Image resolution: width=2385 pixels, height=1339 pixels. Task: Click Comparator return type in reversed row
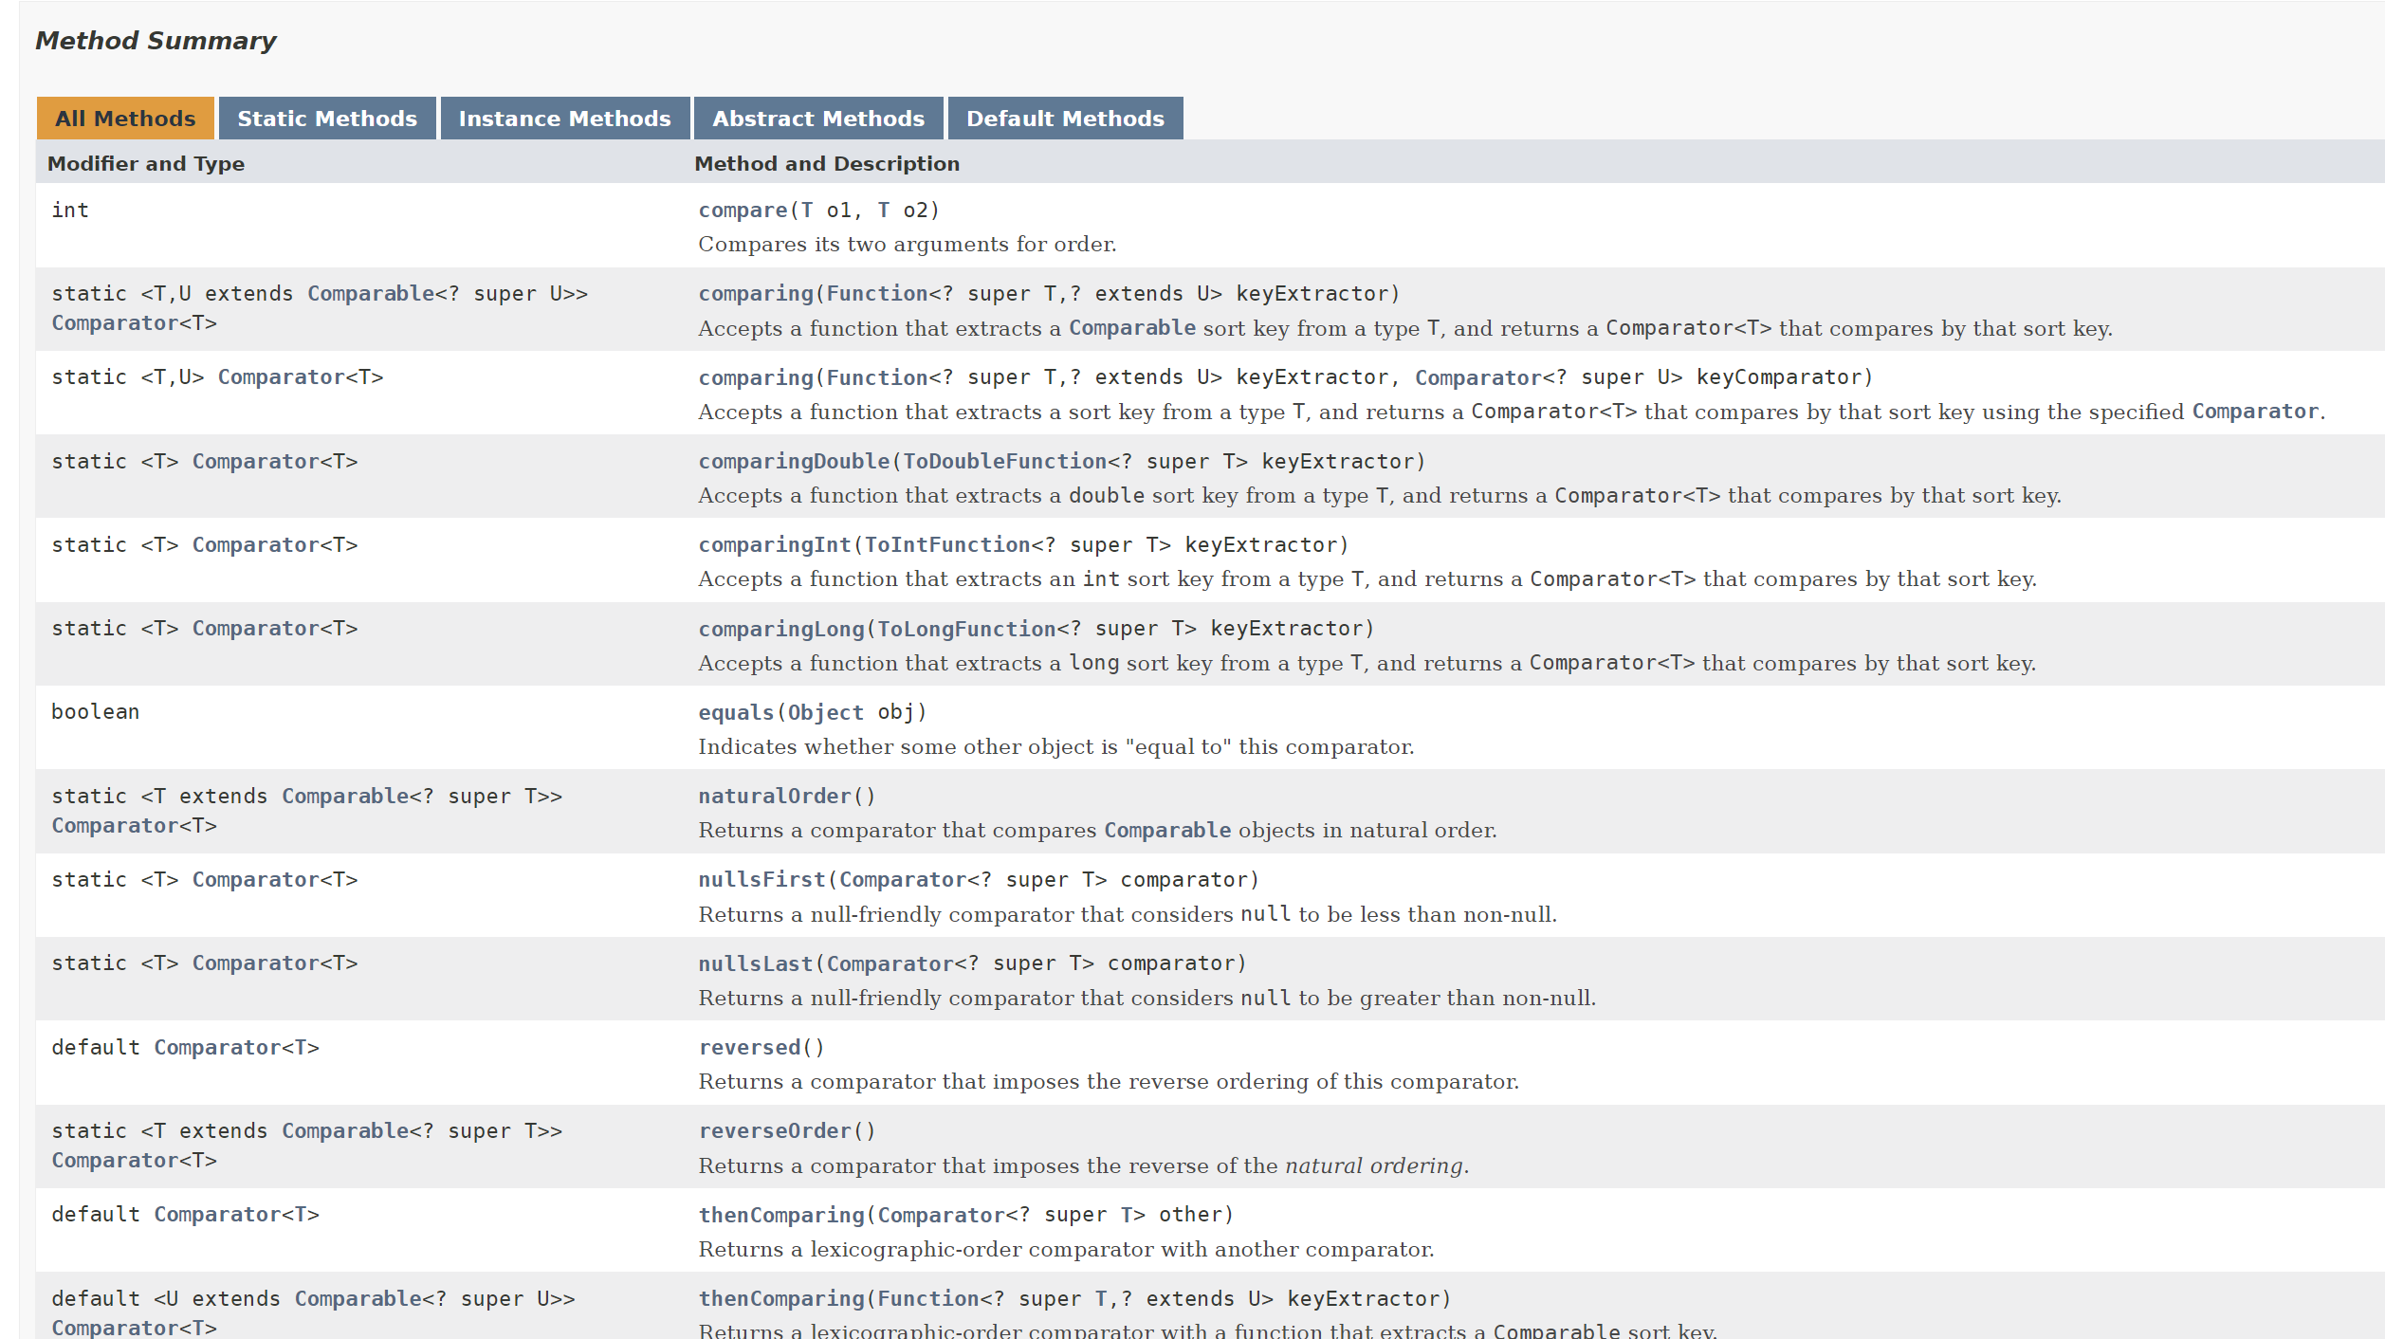pyautogui.click(x=217, y=1048)
